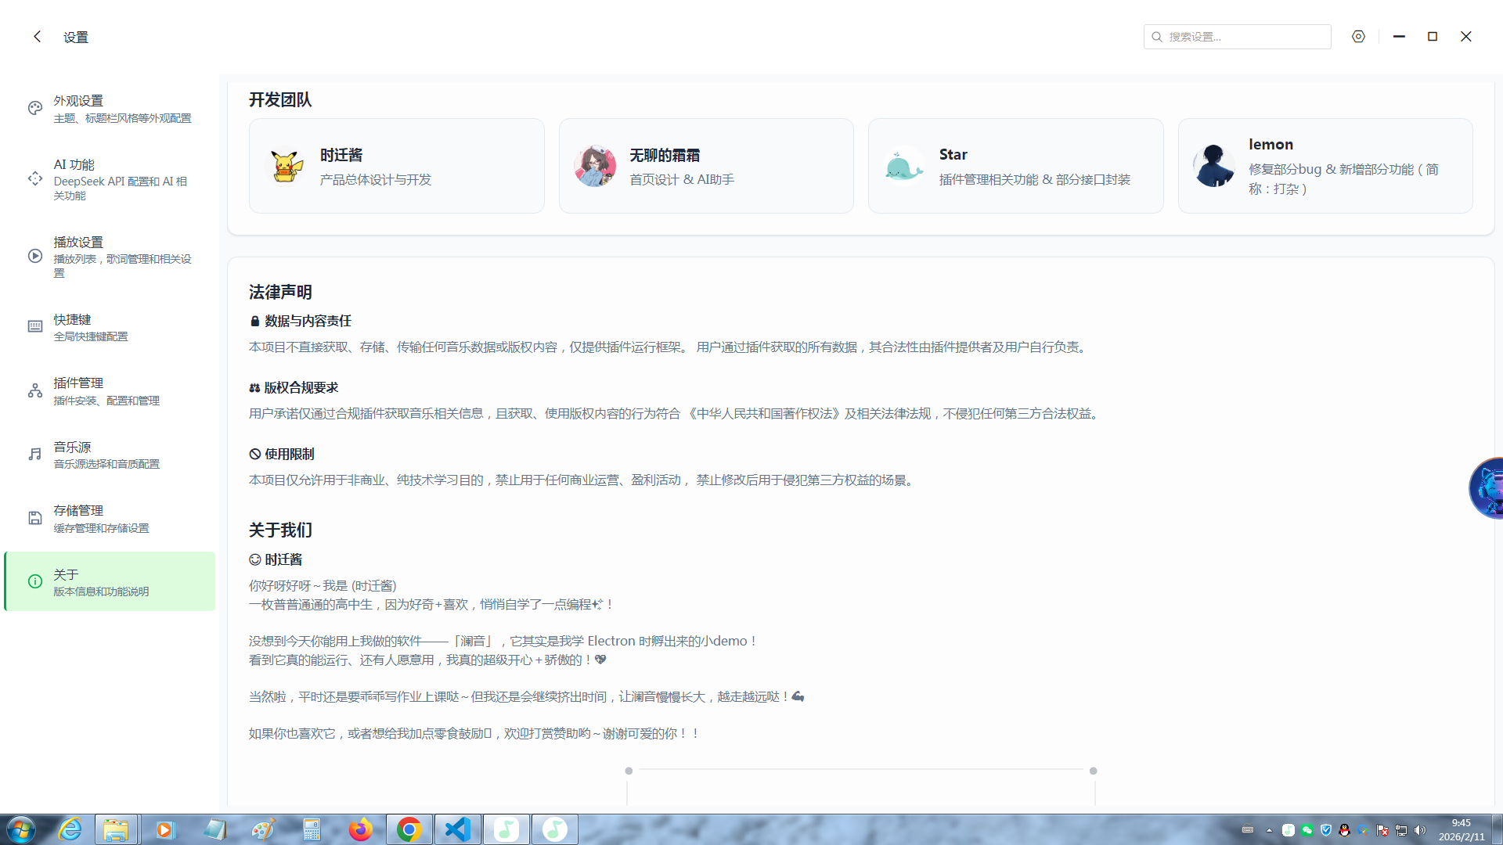The width and height of the screenshot is (1503, 845).
Task: Click the palette icon for 外观设置
Action: pos(35,108)
